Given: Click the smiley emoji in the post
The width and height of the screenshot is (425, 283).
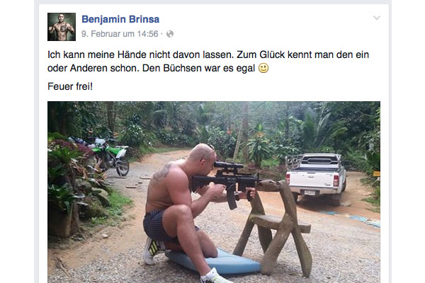Looking at the screenshot, I should coord(263,68).
